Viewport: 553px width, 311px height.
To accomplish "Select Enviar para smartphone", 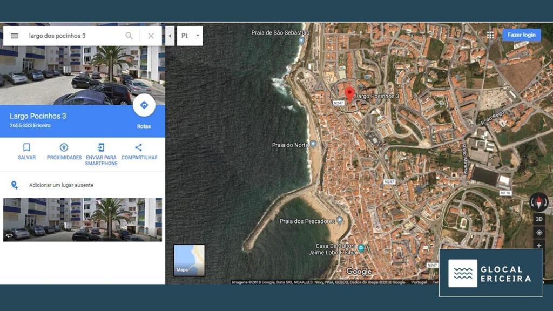I will [101, 154].
